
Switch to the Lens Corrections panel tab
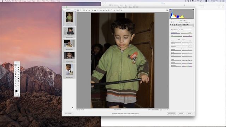180,25
